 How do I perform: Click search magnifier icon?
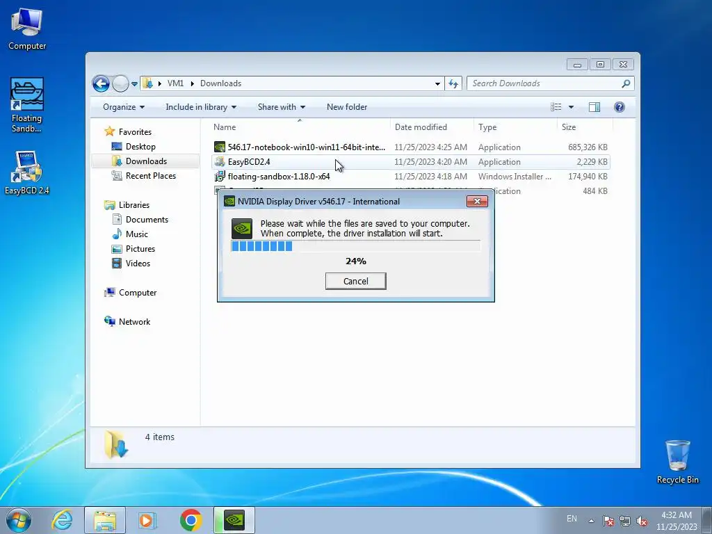tap(626, 83)
